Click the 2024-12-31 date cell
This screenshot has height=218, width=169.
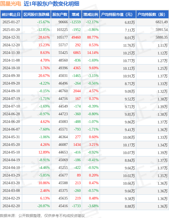coord(11,38)
